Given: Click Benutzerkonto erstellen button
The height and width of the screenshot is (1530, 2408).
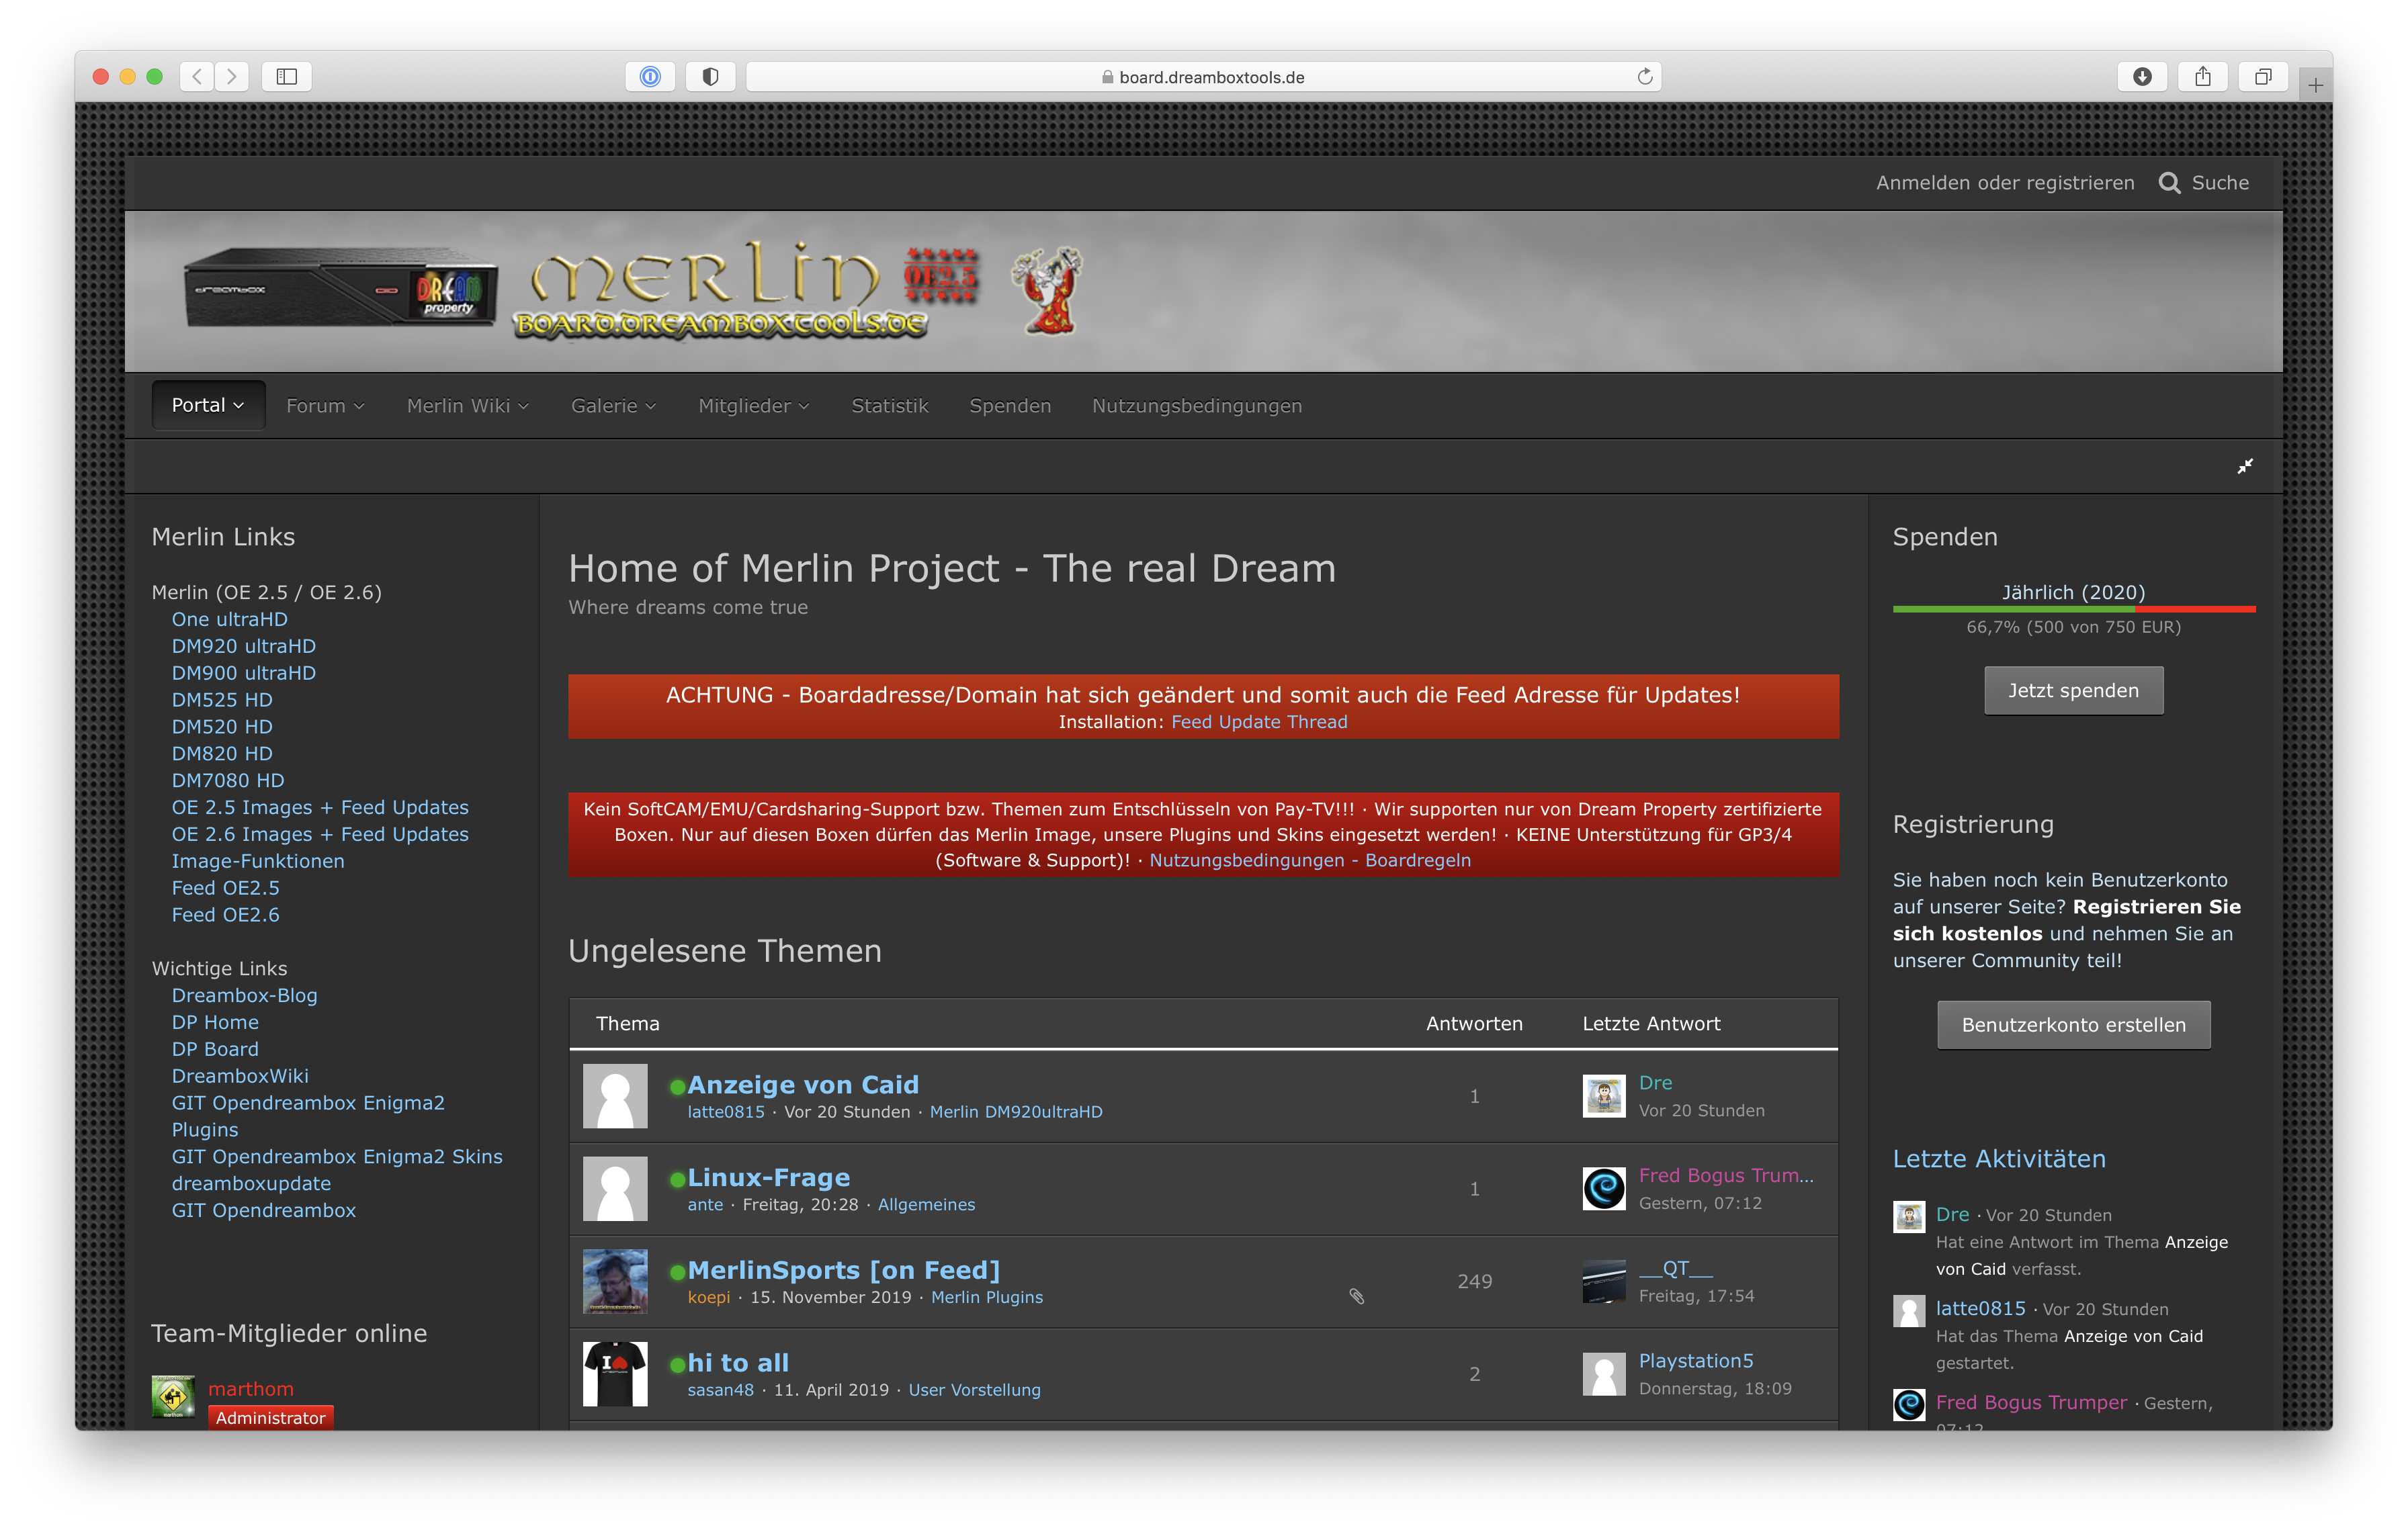Looking at the screenshot, I should click(x=2073, y=1026).
